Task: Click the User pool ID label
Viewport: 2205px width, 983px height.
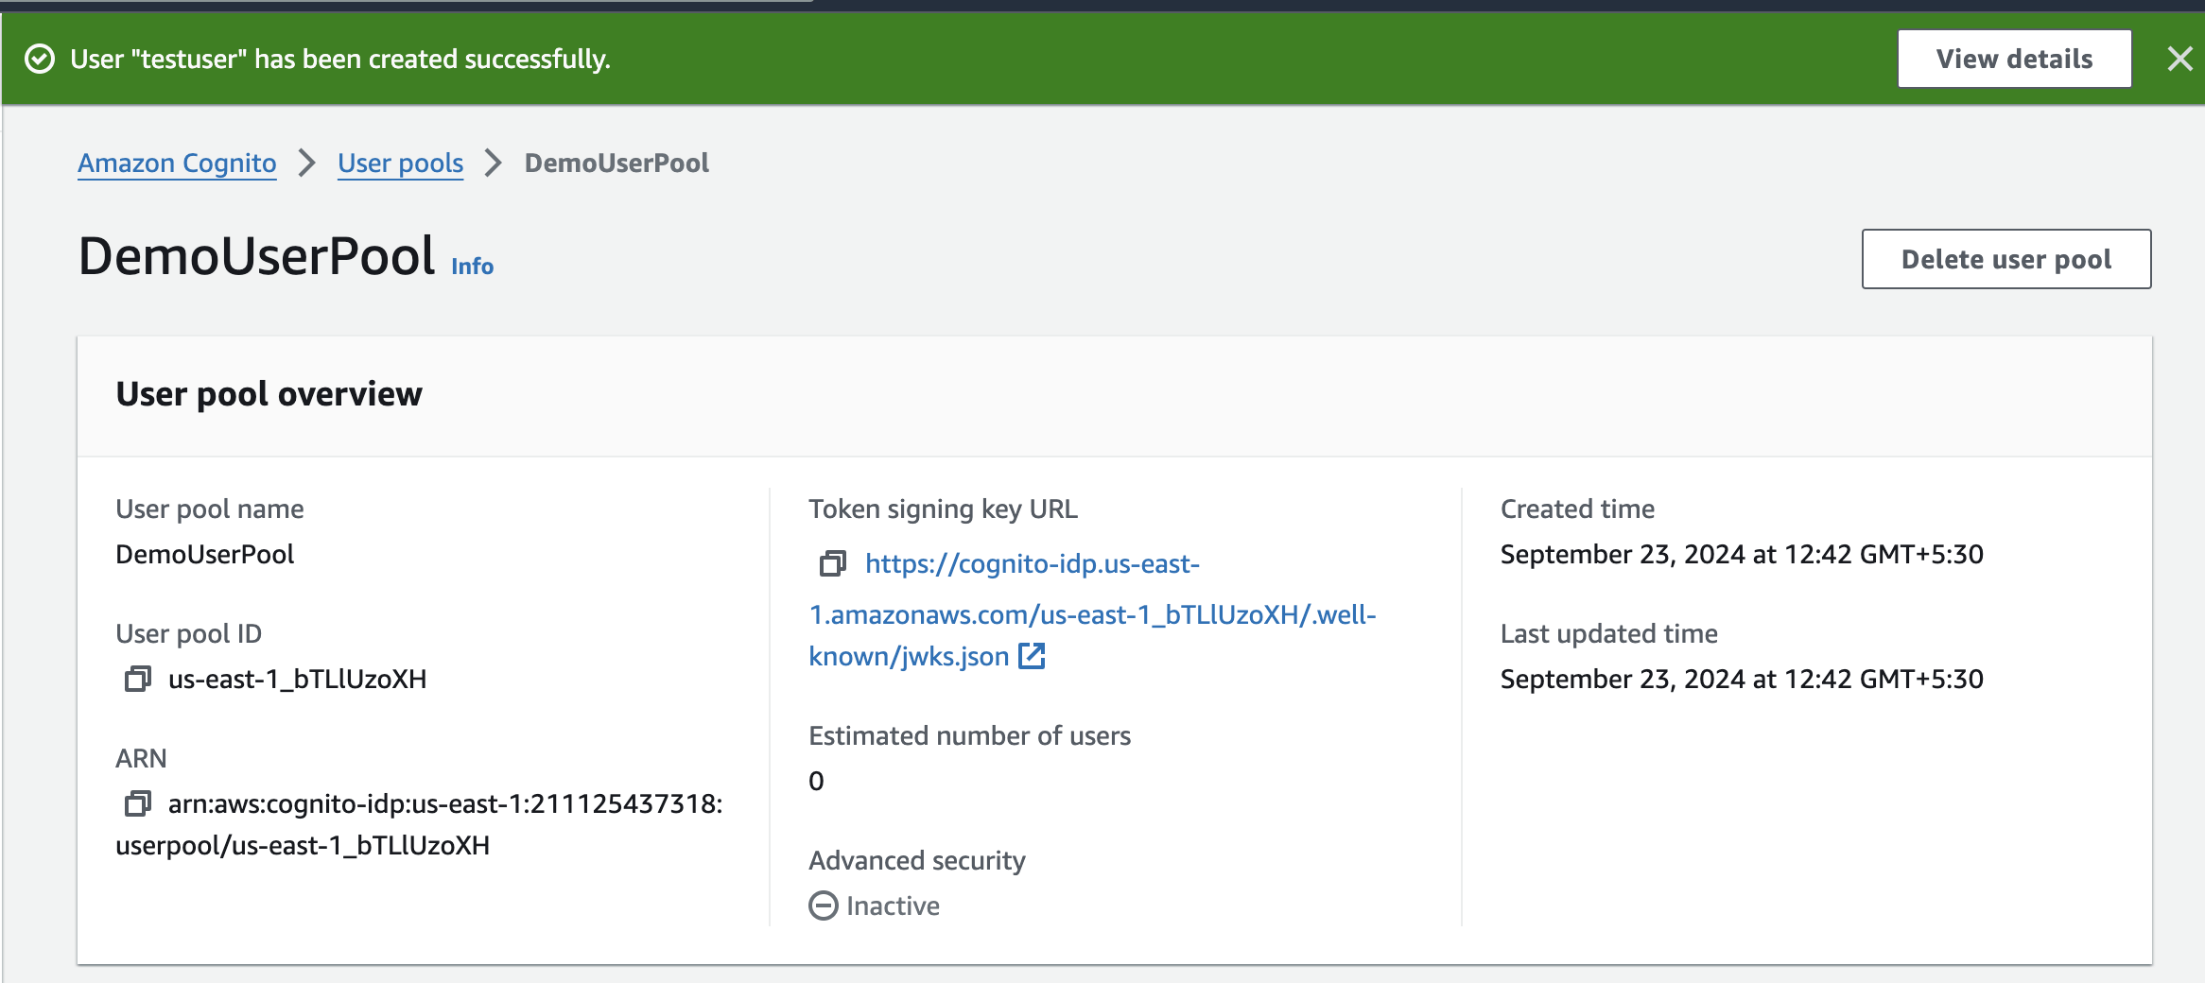Action: (189, 633)
